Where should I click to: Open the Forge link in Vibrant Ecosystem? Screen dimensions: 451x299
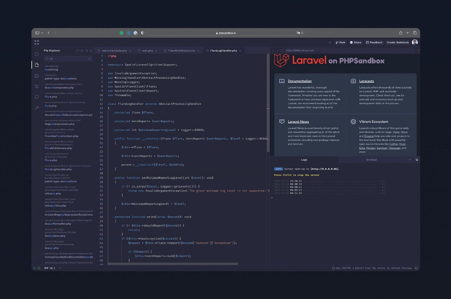pyautogui.click(x=388, y=132)
